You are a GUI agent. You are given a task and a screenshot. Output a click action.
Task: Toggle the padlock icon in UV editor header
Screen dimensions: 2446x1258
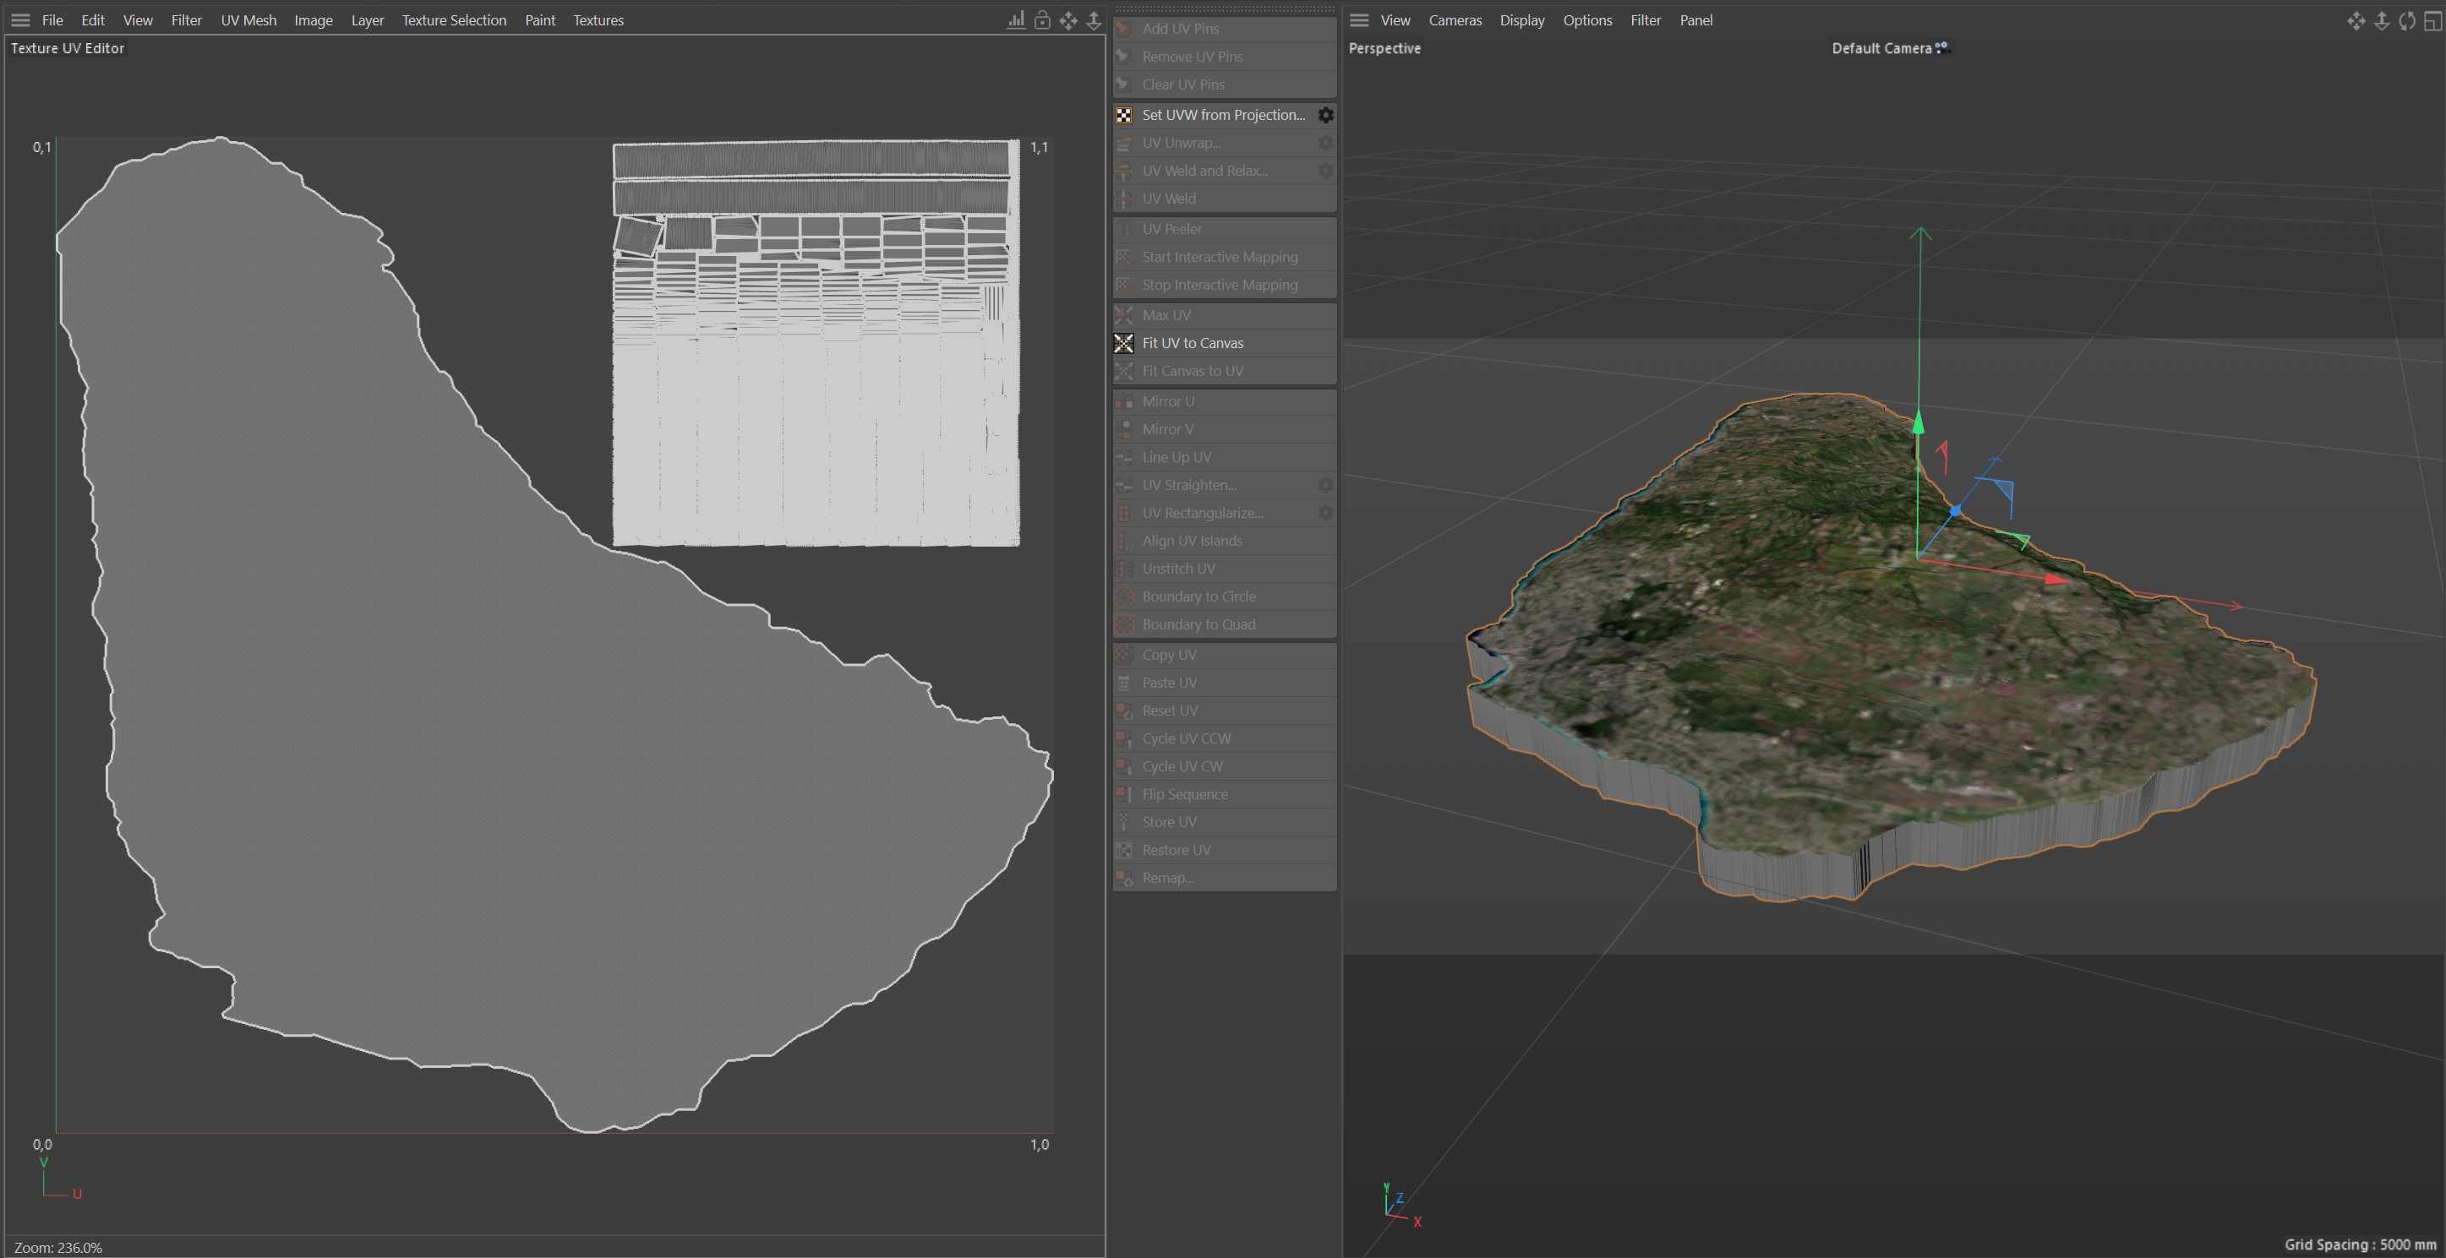pyautogui.click(x=1043, y=20)
